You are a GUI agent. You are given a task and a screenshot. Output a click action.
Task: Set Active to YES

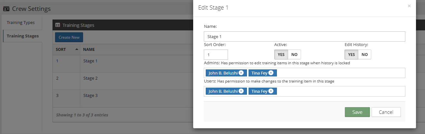point(281,54)
